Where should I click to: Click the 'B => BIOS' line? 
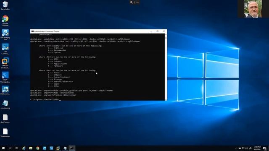tap(53, 59)
